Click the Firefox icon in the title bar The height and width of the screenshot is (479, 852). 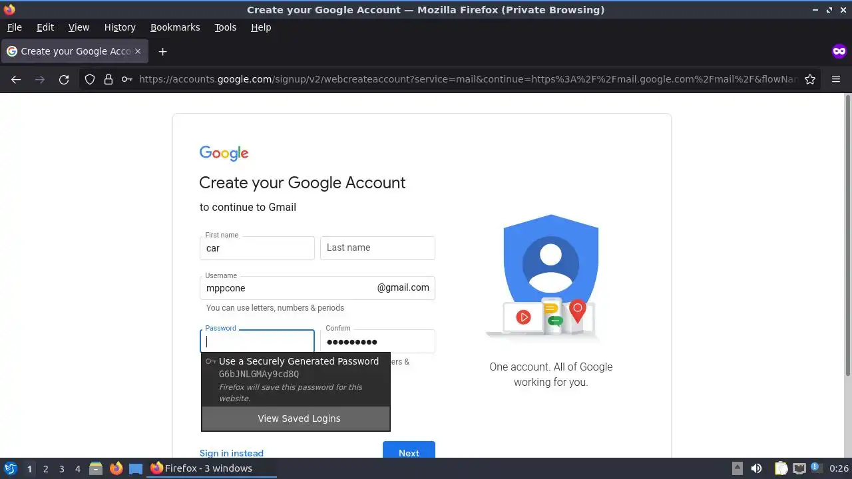9,10
